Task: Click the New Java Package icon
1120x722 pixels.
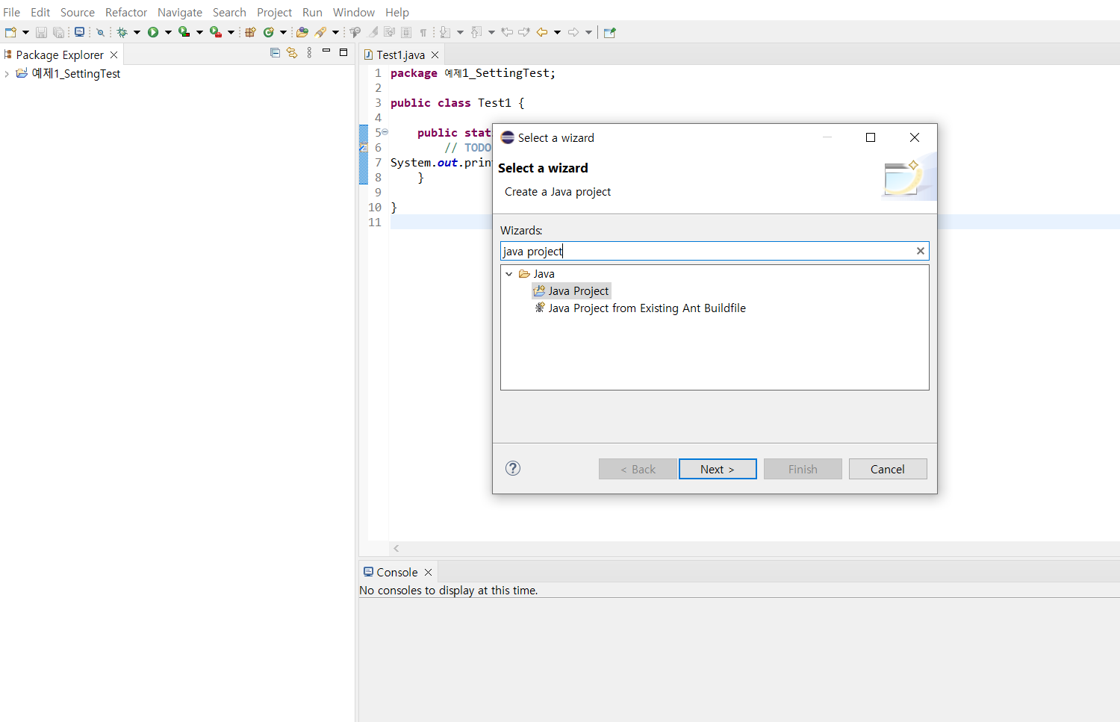Action: pos(250,32)
